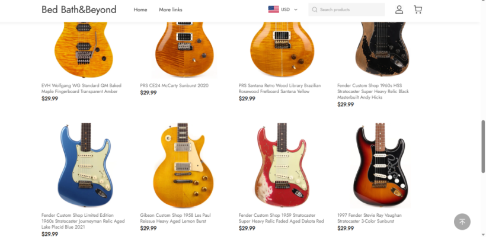
Task: Click the page vertical scrollbar thumb
Action: pyautogui.click(x=483, y=146)
